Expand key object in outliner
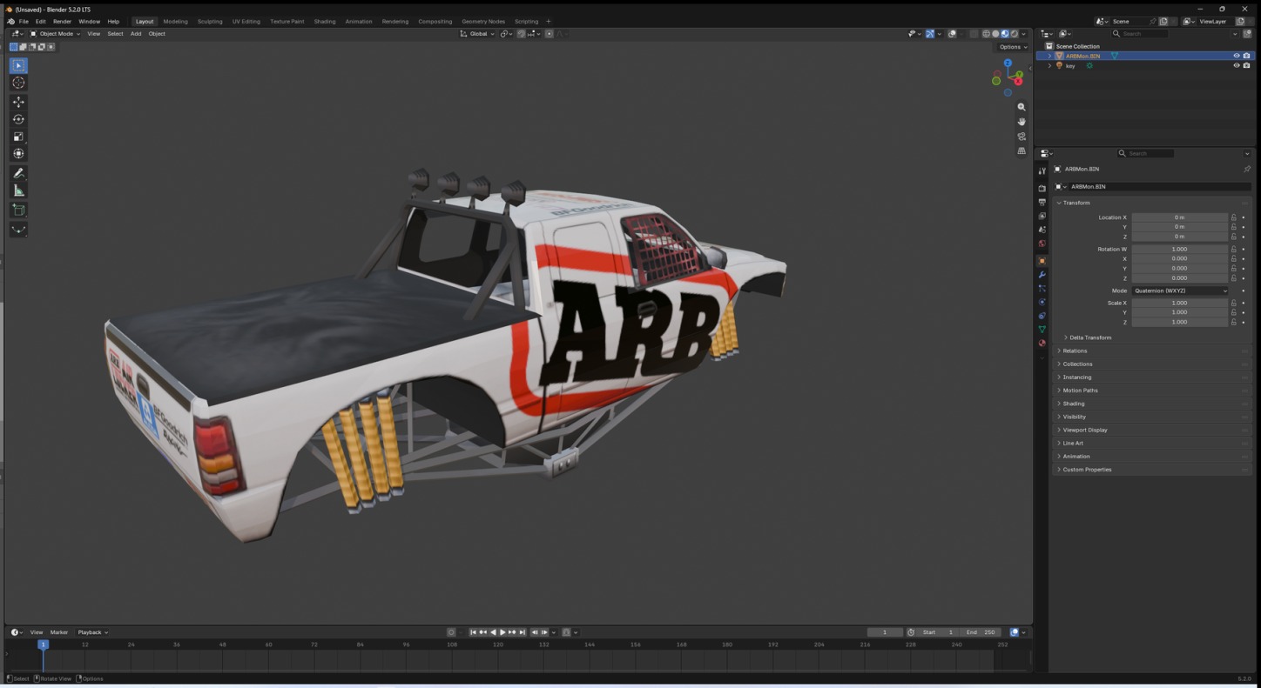Viewport: 1261px width, 688px height. pos(1049,65)
